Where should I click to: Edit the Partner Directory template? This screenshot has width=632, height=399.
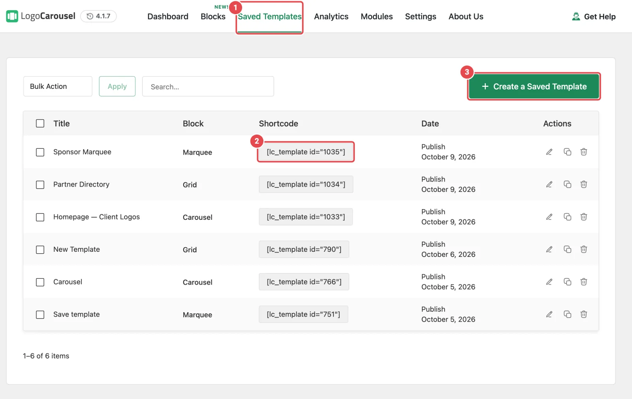tap(549, 184)
